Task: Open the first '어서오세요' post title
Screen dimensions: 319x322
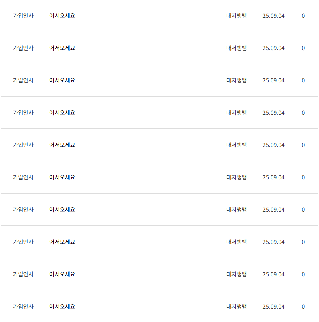Action: tap(62, 16)
